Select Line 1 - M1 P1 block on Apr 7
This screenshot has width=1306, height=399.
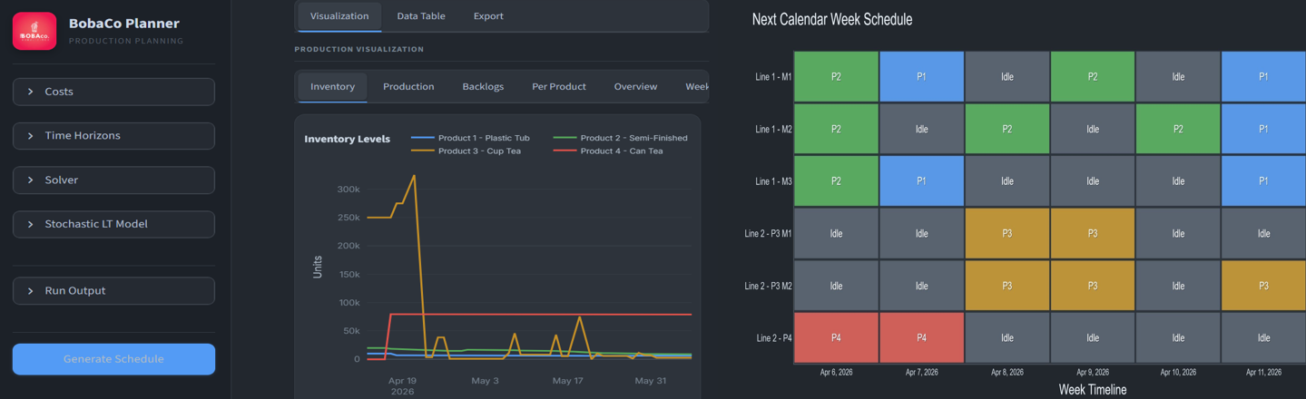tap(921, 77)
